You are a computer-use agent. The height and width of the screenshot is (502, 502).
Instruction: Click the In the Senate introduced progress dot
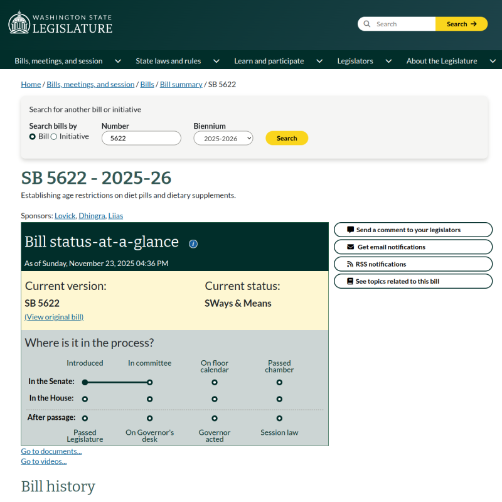pyautogui.click(x=85, y=382)
